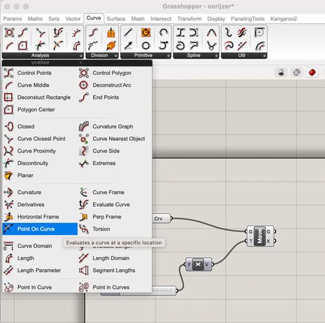
Task: Expand the Analysis panel dropdown
Action: 81,56
